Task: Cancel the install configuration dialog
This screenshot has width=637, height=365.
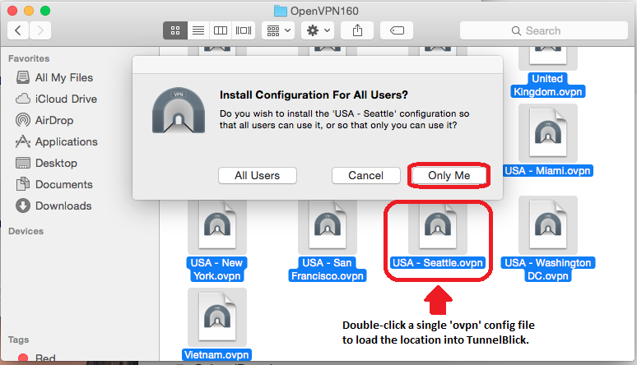Action: pyautogui.click(x=365, y=175)
